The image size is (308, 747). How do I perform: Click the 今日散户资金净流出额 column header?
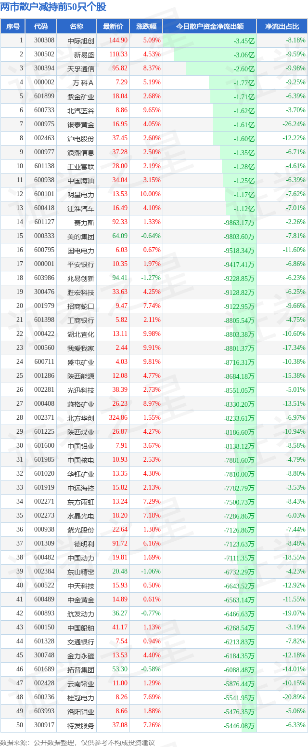210,27
